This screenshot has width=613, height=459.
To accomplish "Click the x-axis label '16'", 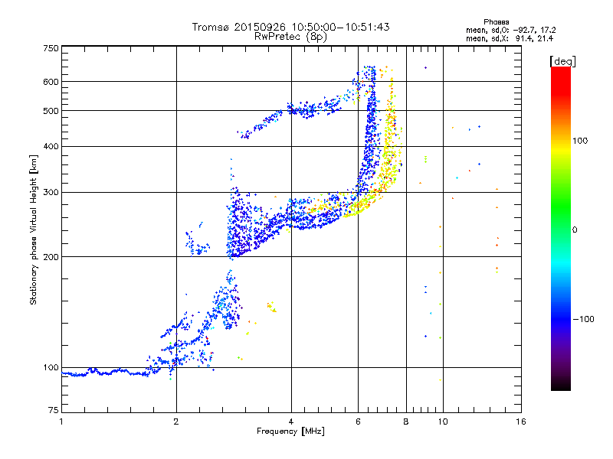I will 521,422.
